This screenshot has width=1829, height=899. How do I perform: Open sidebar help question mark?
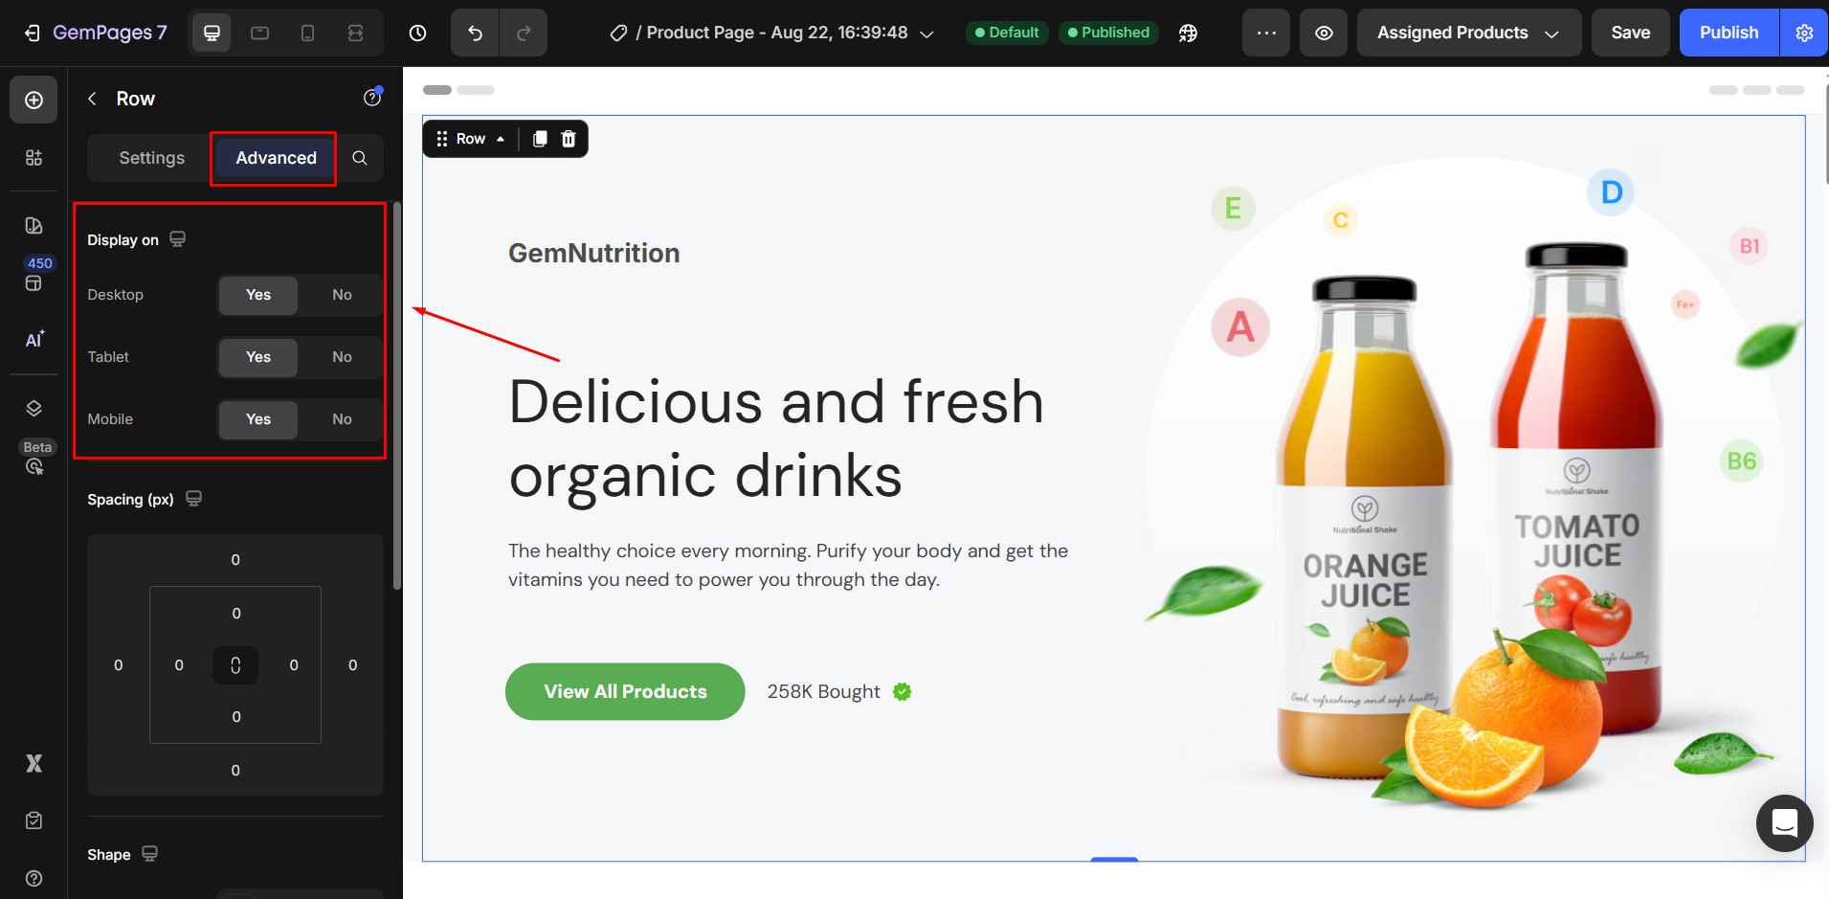coord(33,878)
